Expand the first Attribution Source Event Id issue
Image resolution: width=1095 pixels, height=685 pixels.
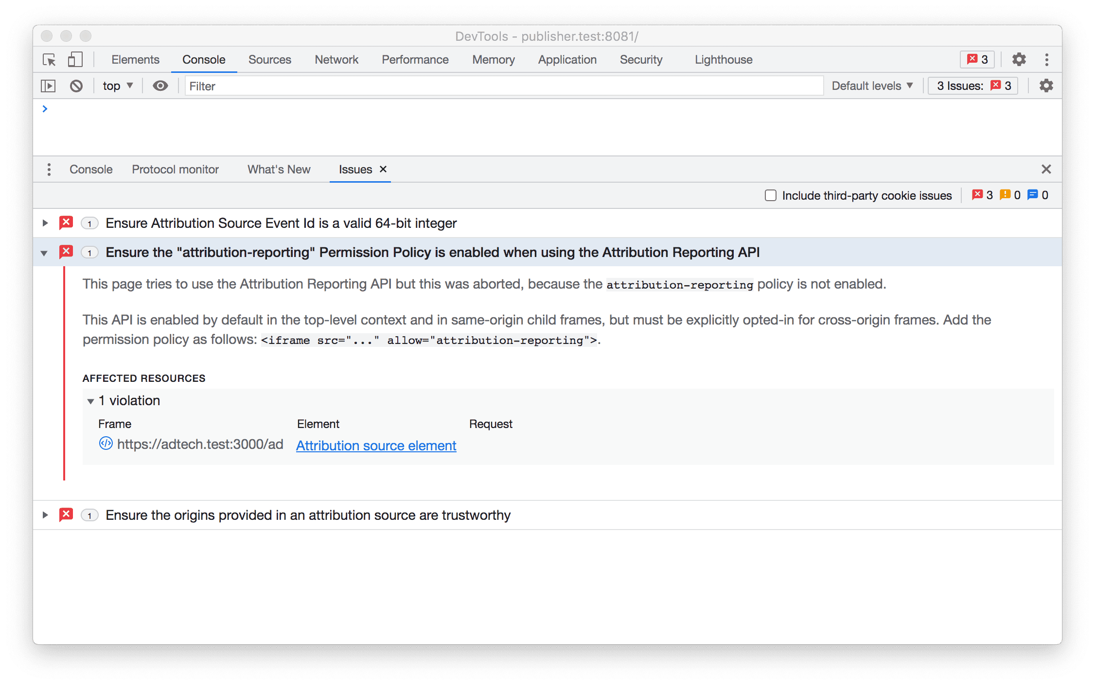tap(44, 223)
